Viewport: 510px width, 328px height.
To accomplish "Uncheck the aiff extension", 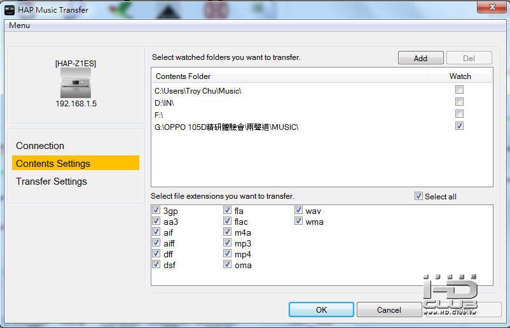I will 156,243.
